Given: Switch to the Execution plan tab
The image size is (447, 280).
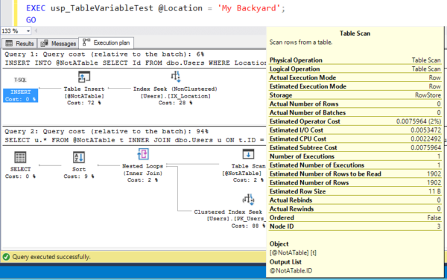Looking at the screenshot, I should (106, 42).
